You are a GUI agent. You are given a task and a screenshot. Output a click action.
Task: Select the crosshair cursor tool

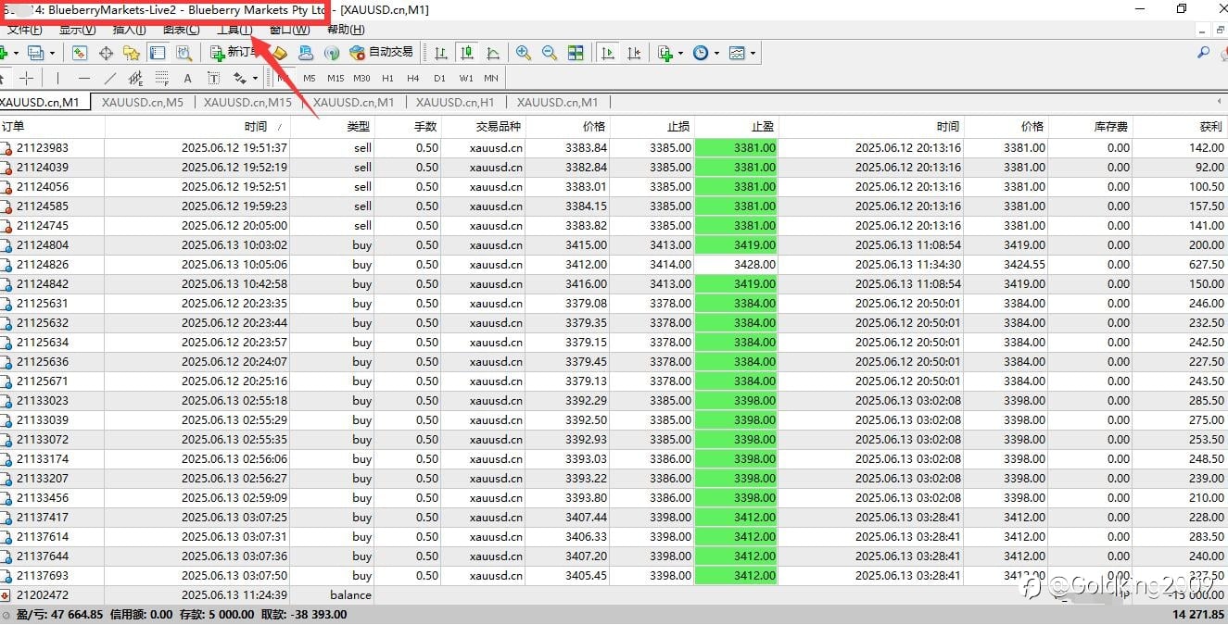click(26, 78)
